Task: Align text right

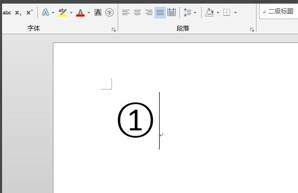Action: tap(149, 12)
